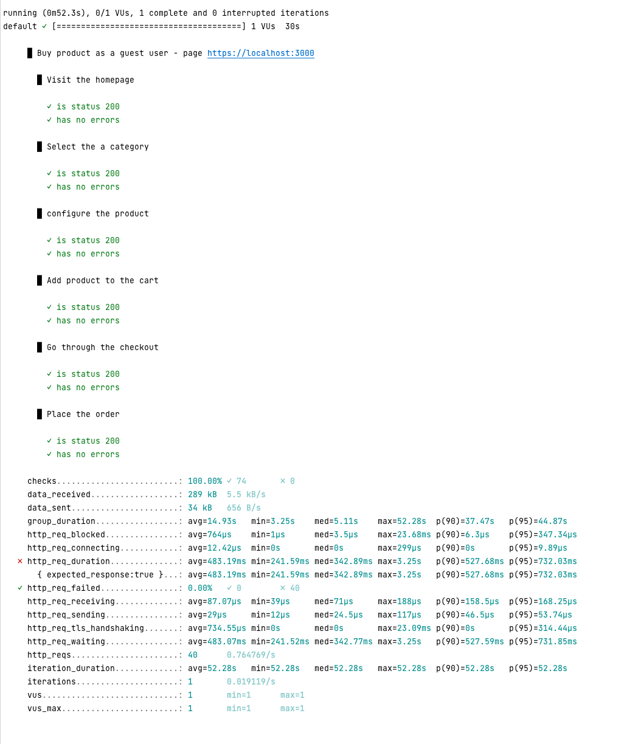Select "has no errors" under Place the order
The height and width of the screenshot is (744, 621).
[x=88, y=454]
